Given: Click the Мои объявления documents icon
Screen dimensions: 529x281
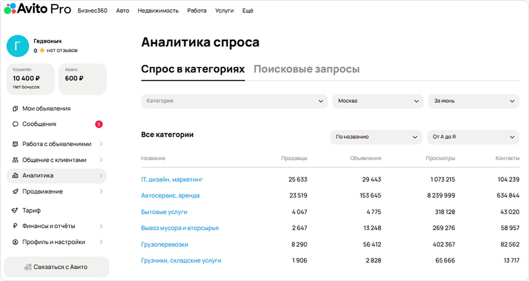Looking at the screenshot, I should click(15, 108).
